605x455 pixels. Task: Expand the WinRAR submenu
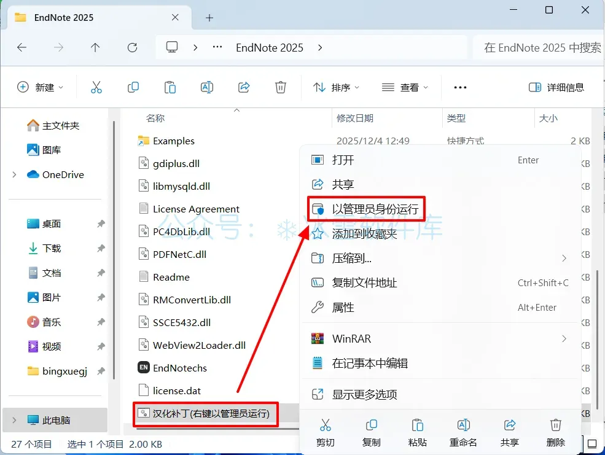pyautogui.click(x=564, y=338)
